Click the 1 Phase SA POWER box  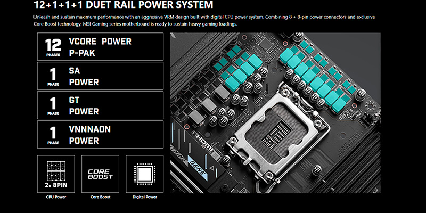pos(100,76)
